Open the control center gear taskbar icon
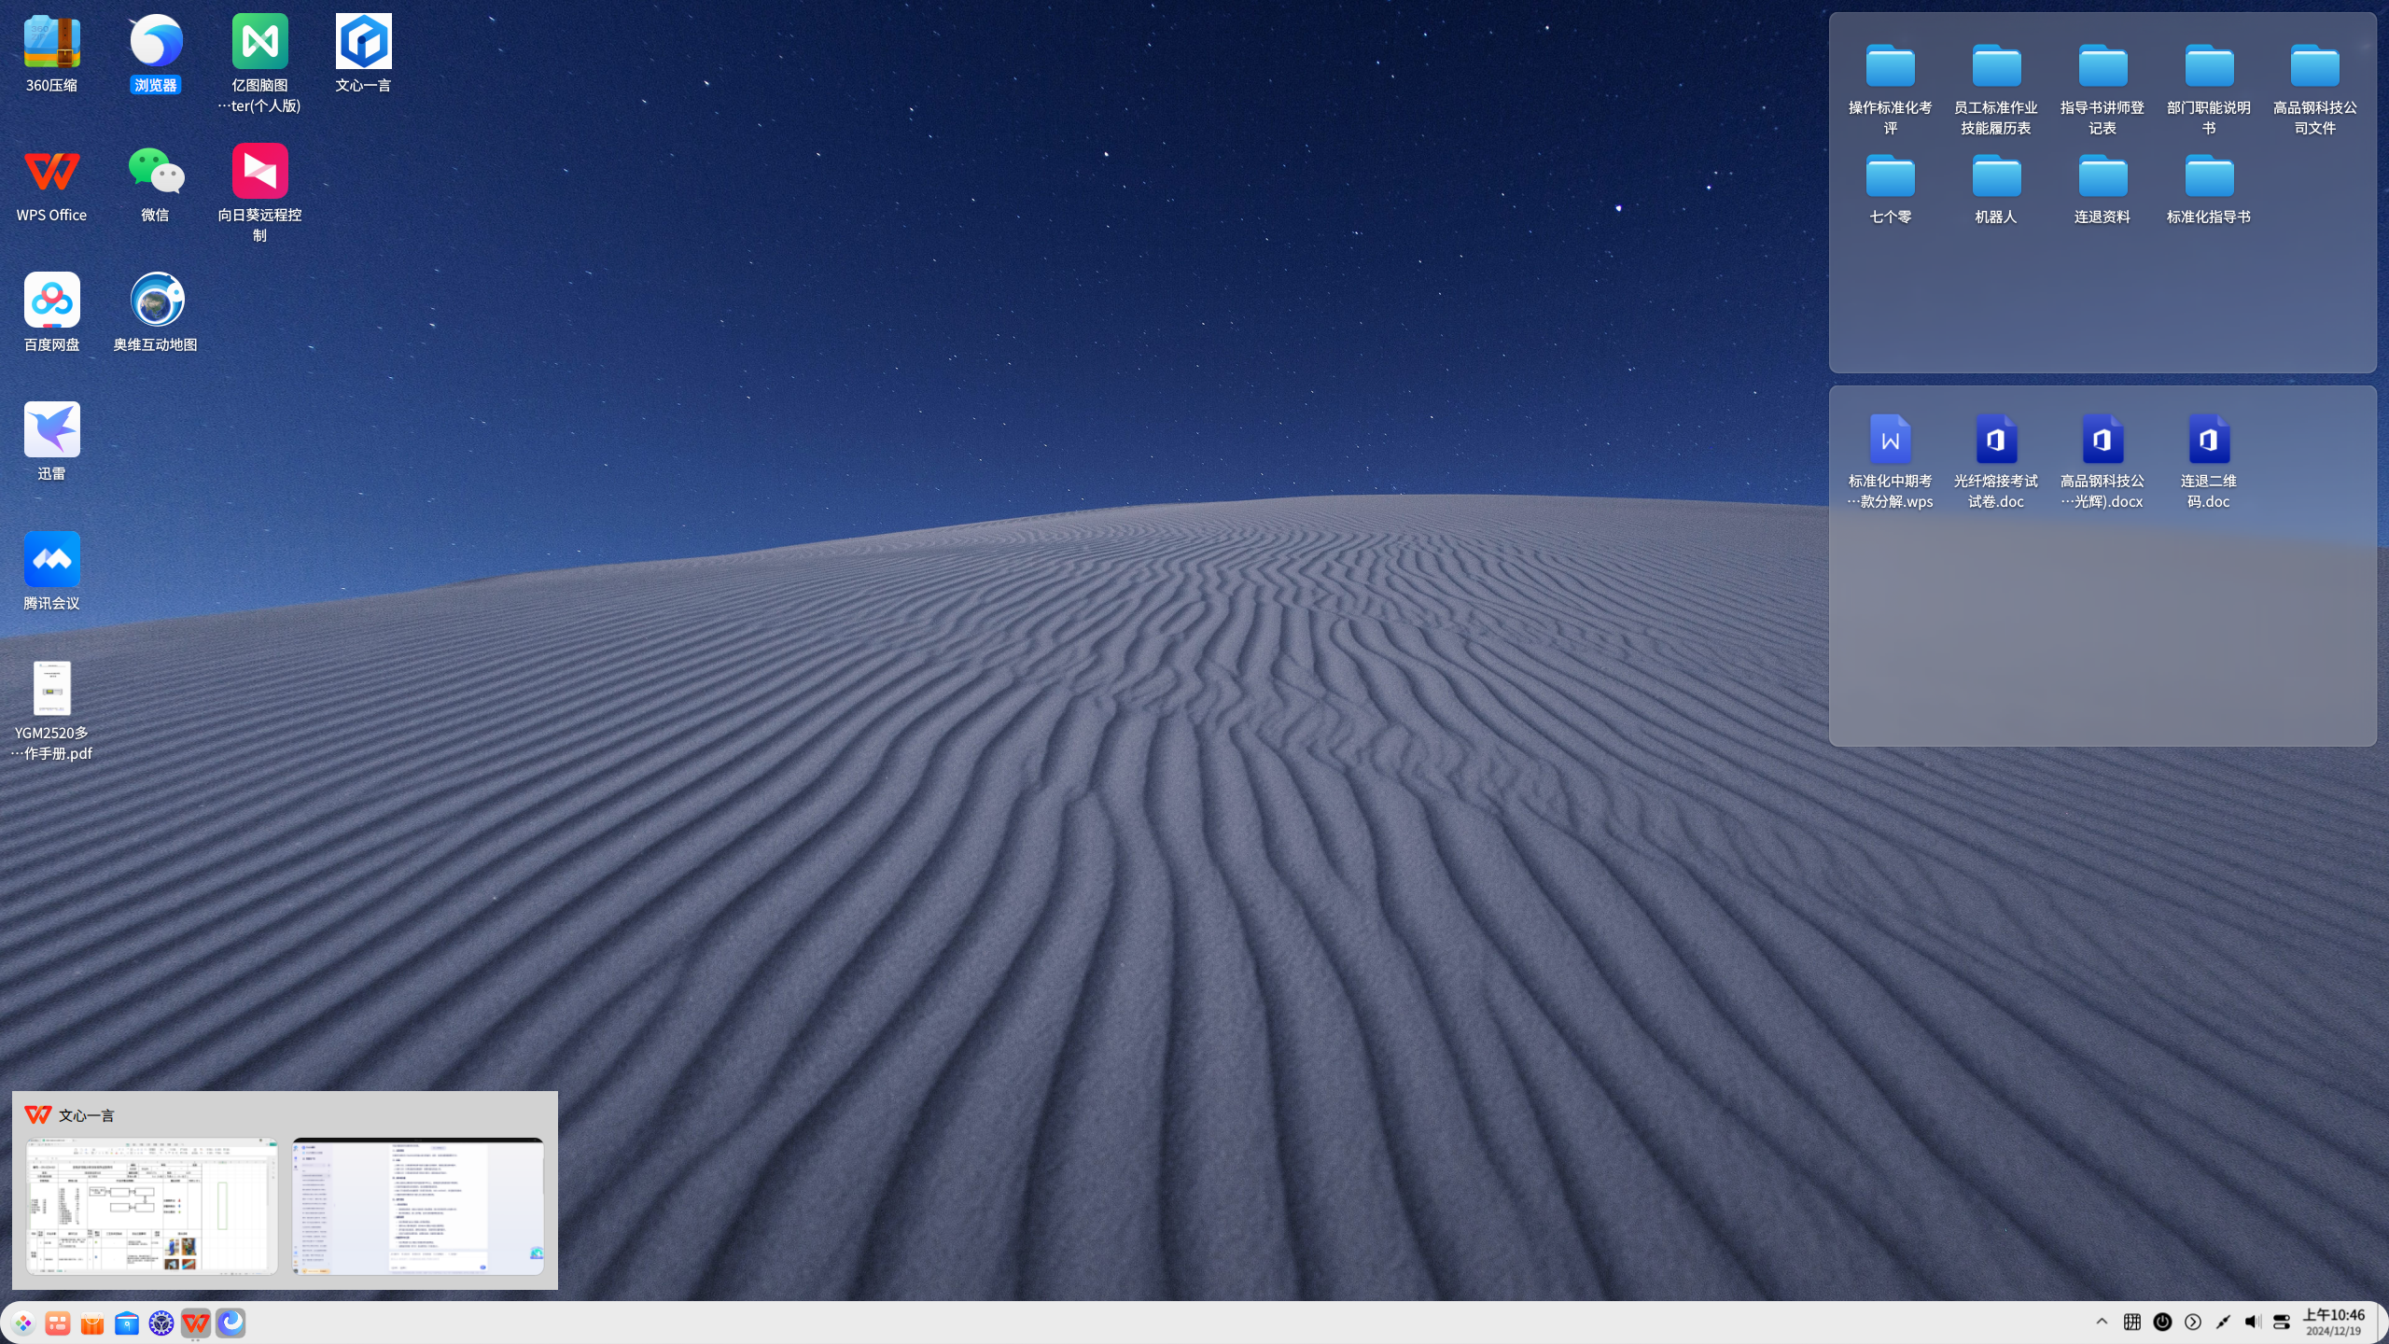The width and height of the screenshot is (2389, 1344). 161,1323
